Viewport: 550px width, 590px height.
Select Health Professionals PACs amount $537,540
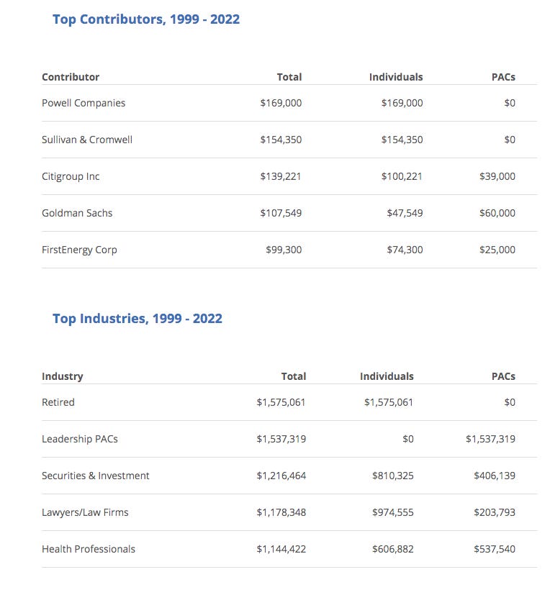495,549
